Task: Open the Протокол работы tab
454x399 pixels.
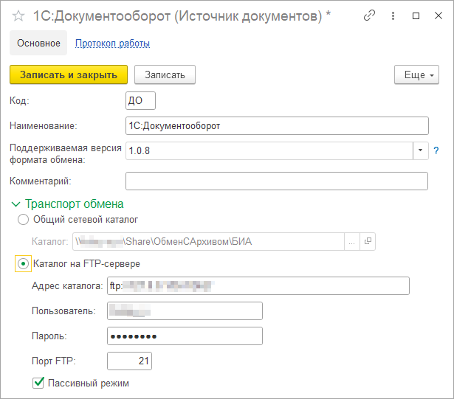Action: 112,44
